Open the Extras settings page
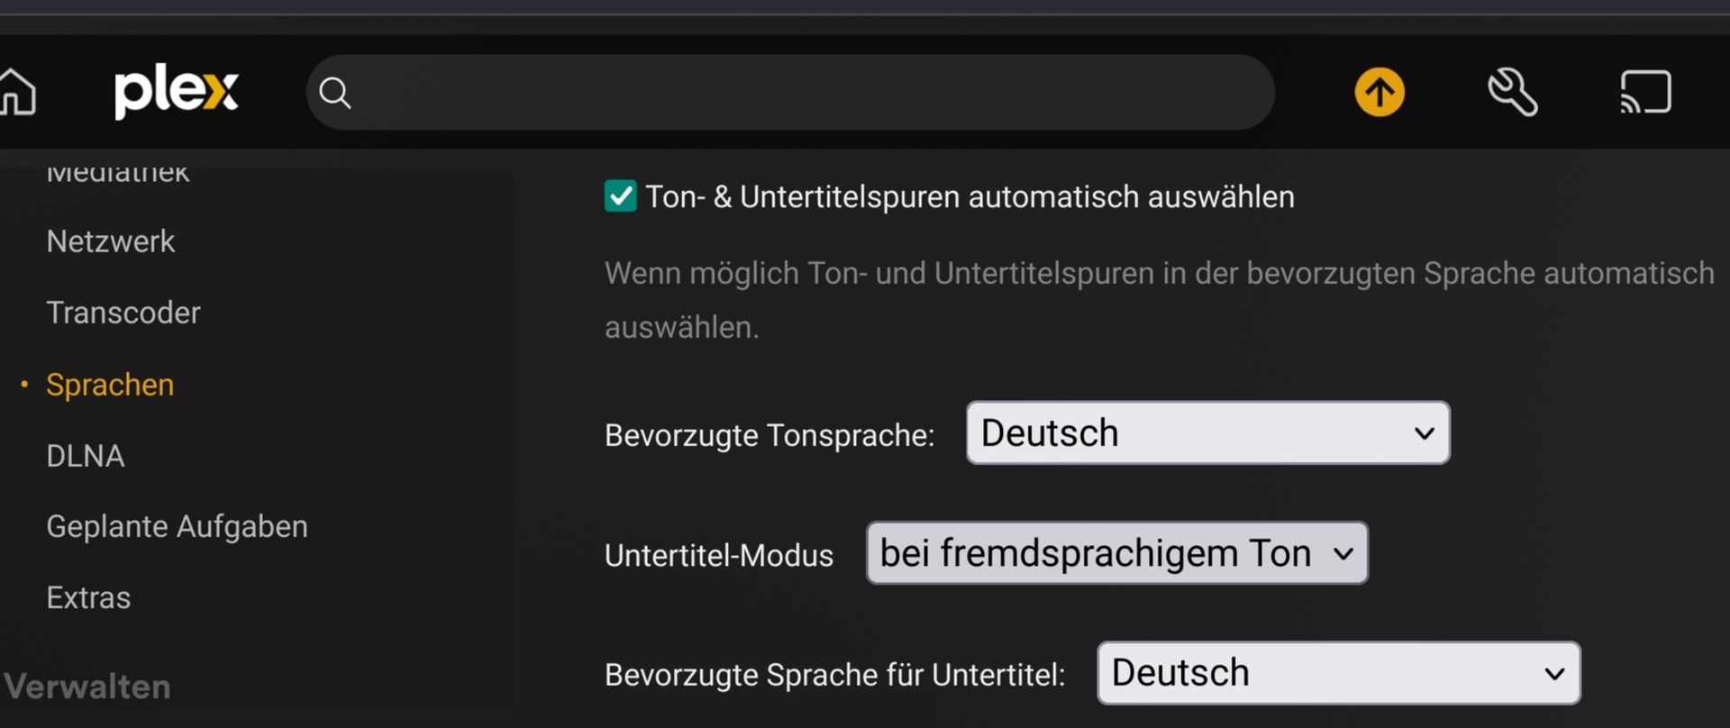1730x728 pixels. tap(88, 597)
